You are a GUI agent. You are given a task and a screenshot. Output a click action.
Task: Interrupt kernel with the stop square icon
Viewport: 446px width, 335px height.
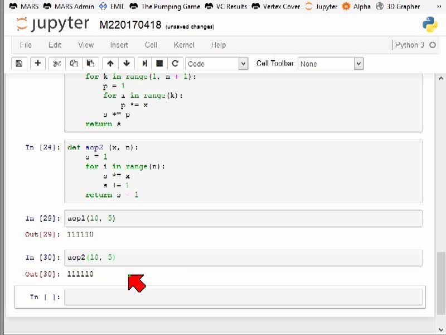(159, 63)
